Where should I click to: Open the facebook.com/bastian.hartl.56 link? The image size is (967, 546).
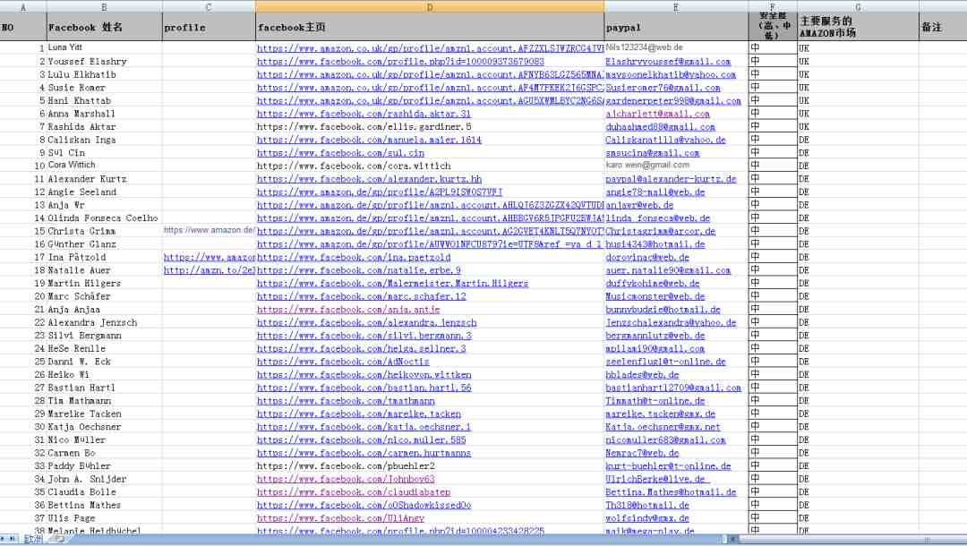[x=364, y=388]
